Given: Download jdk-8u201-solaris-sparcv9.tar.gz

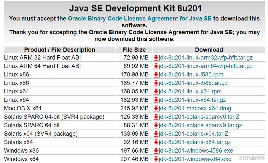Looking at the screenshot, I should tap(200, 125).
